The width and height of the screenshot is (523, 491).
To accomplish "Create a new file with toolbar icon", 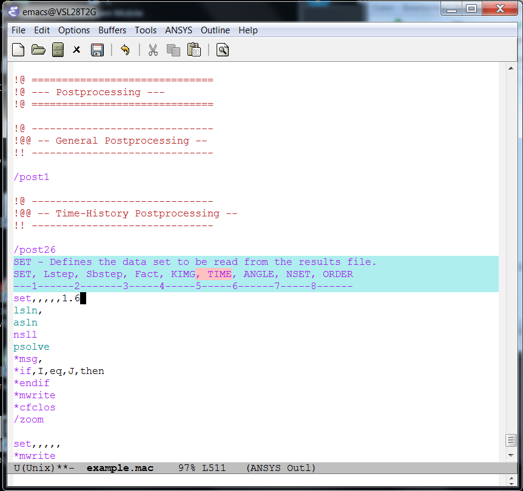I will [x=18, y=50].
